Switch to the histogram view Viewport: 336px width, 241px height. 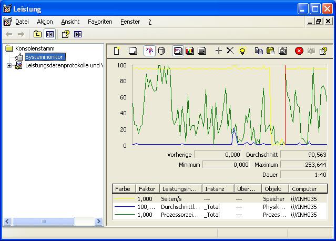pyautogui.click(x=189, y=51)
